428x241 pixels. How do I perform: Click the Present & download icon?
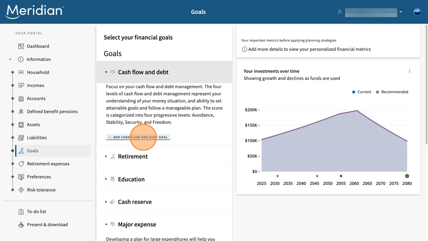[21, 225]
